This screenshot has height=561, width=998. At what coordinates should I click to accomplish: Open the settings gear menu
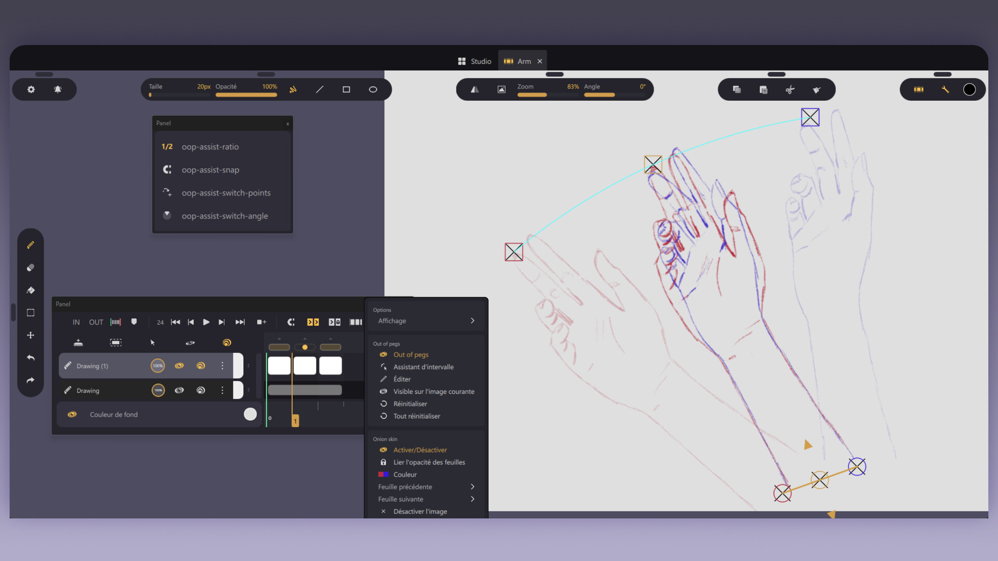(31, 89)
